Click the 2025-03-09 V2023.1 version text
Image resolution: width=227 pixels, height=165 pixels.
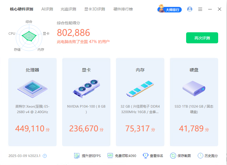pos(25,156)
